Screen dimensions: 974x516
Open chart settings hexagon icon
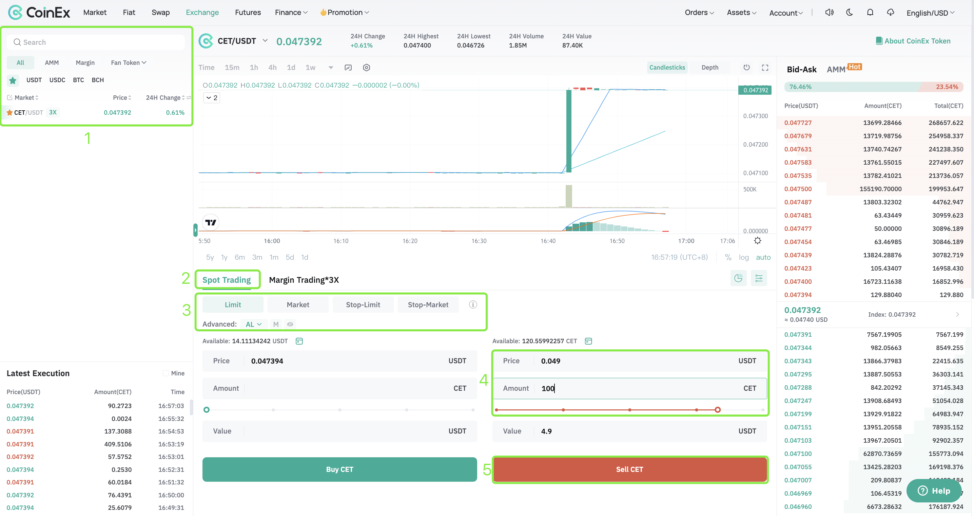coord(366,68)
